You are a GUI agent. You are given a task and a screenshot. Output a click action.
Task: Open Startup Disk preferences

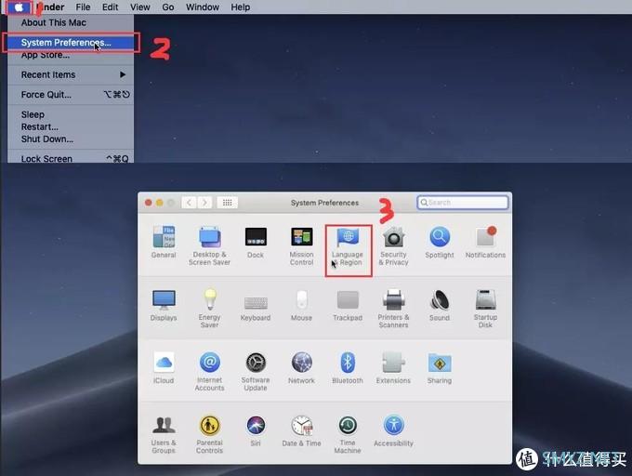485,309
